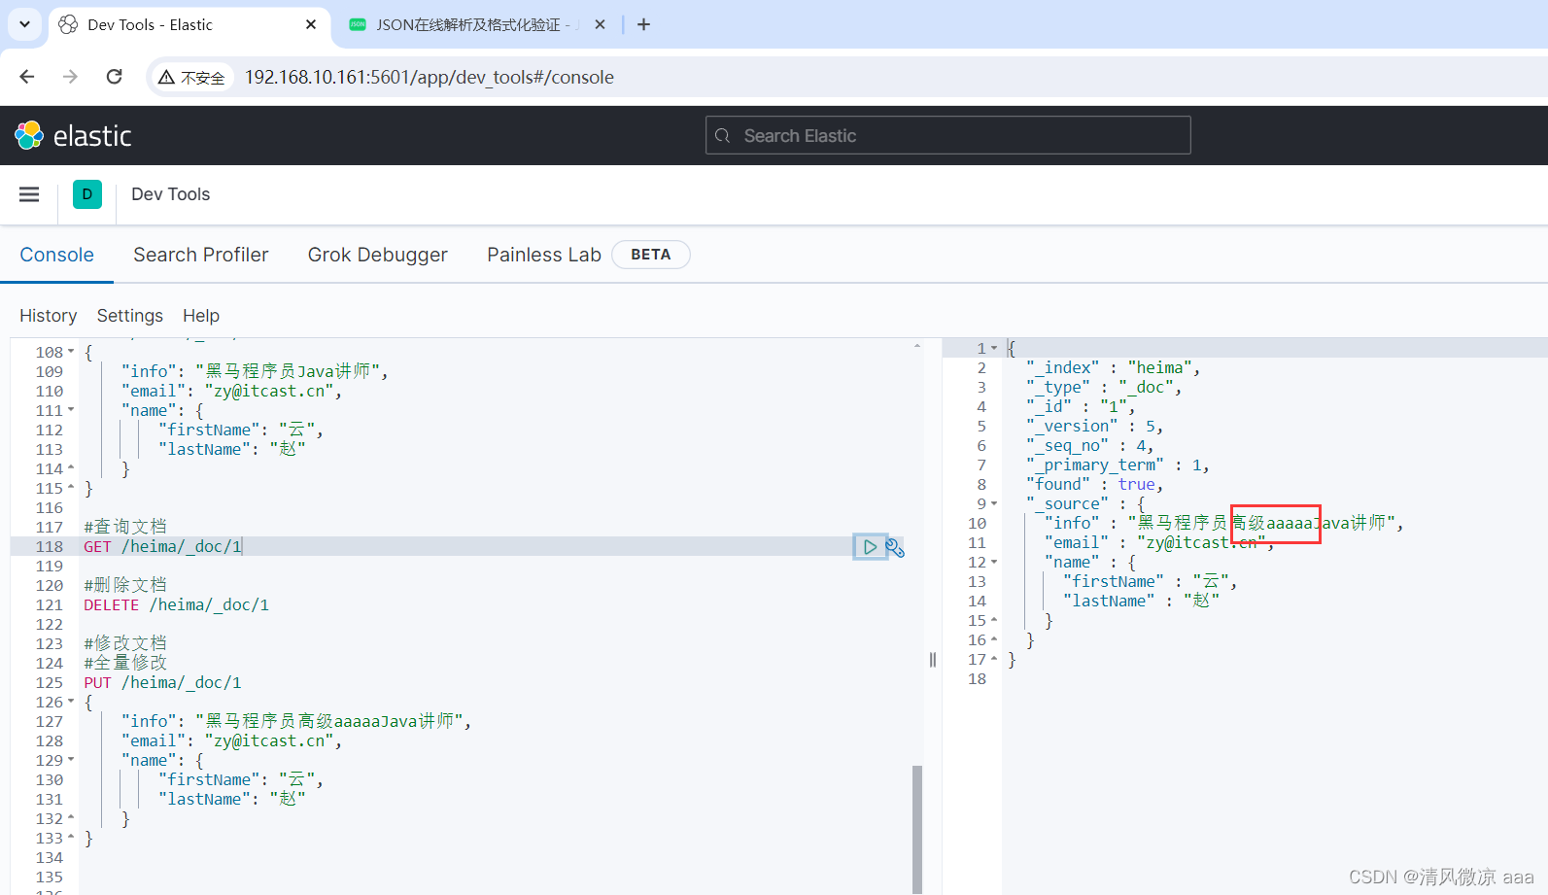The width and height of the screenshot is (1548, 895).
Task: Close the JSON online parser tab
Action: click(601, 24)
